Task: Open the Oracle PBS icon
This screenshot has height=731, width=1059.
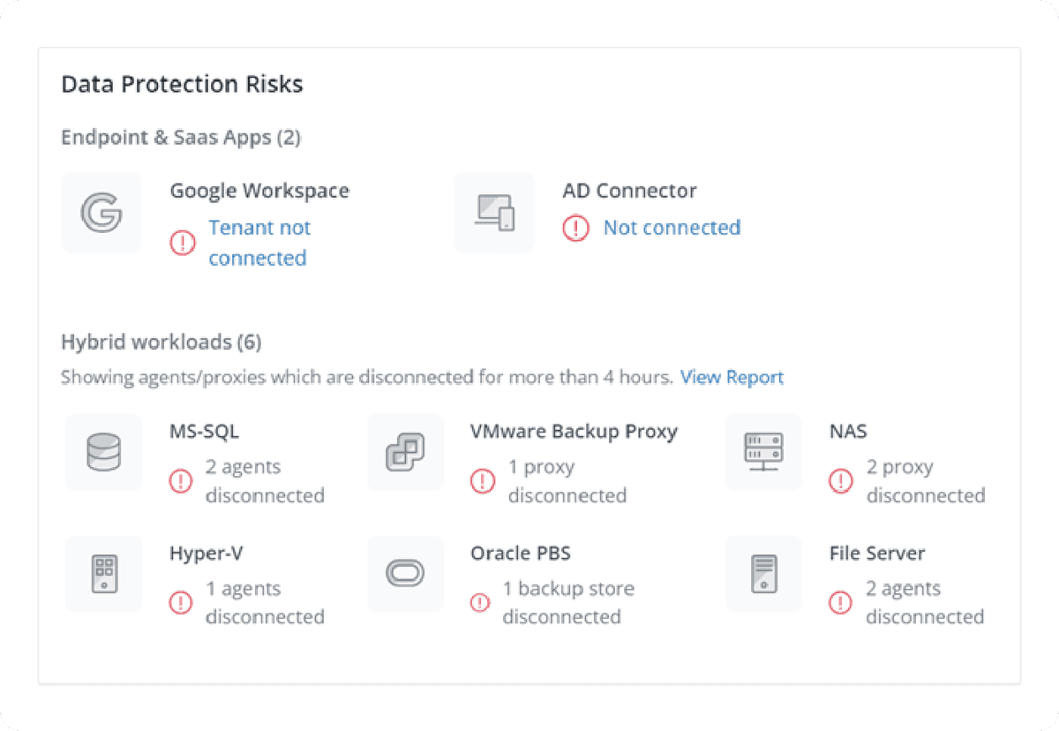Action: pyautogui.click(x=405, y=574)
